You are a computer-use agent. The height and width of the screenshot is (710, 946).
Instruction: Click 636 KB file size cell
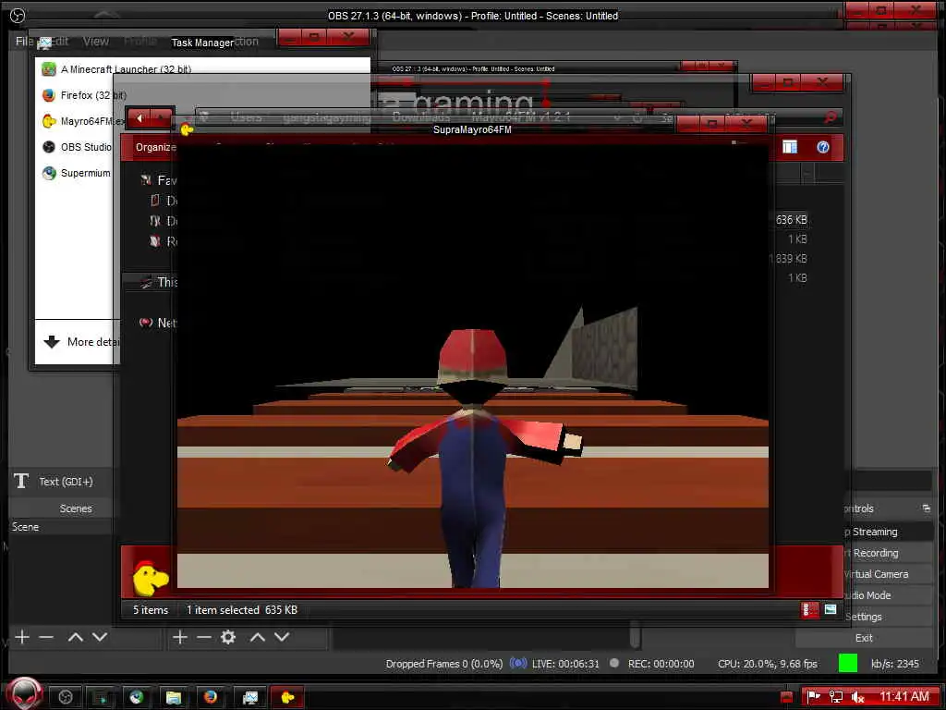point(792,220)
